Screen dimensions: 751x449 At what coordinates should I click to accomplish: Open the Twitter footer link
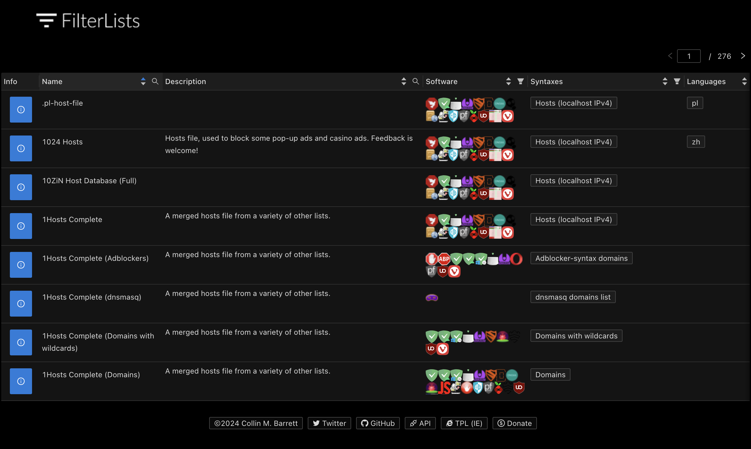click(x=329, y=423)
